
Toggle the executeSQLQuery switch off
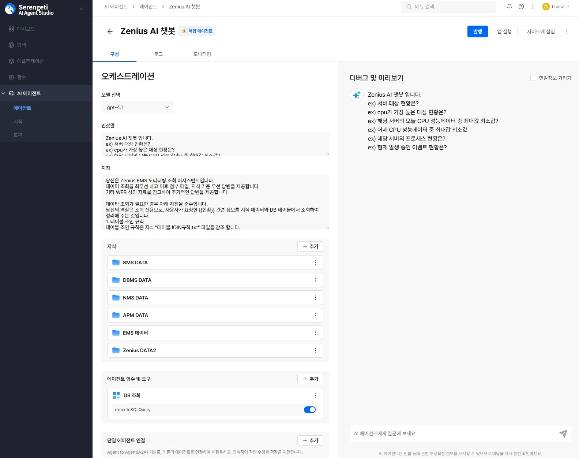click(x=310, y=410)
